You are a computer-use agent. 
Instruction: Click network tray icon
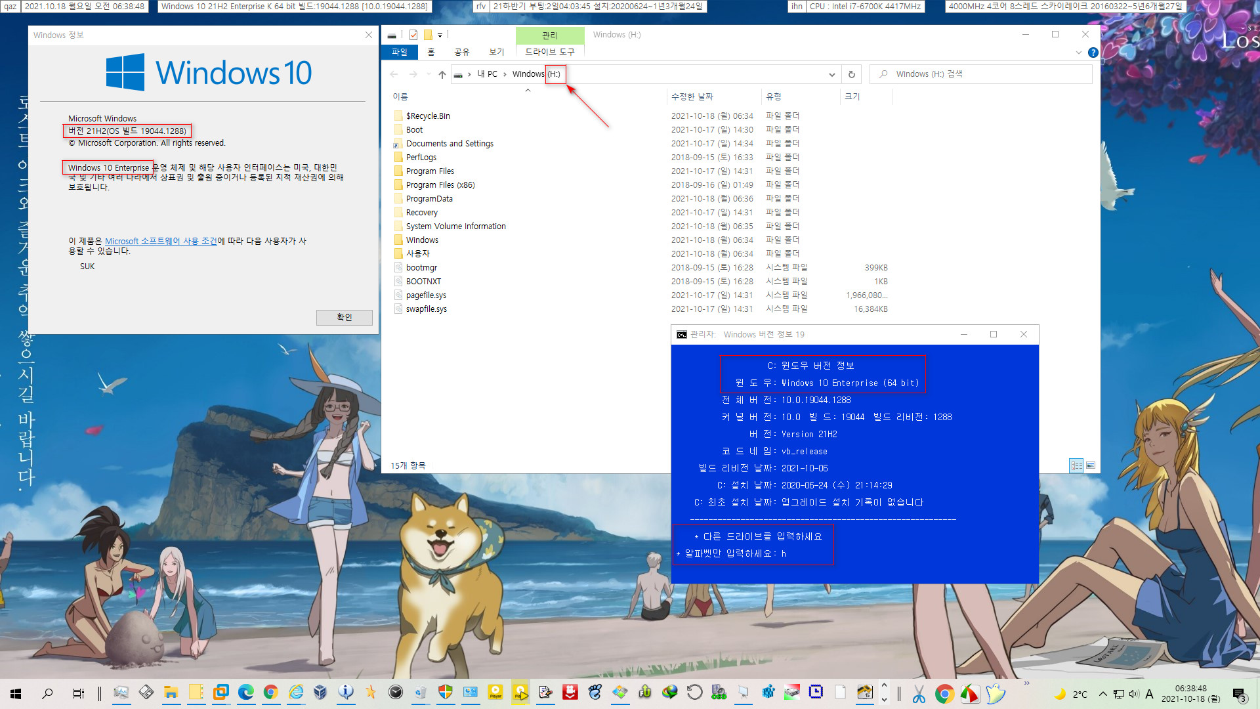(1119, 694)
